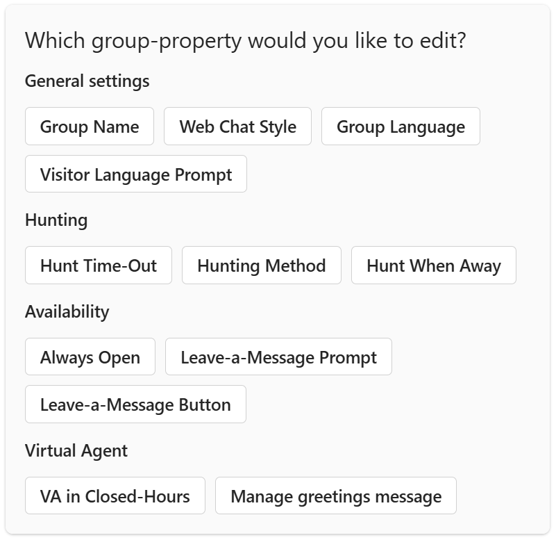Configure the Leave-a-Message Button text
Image resolution: width=556 pixels, height=540 pixels.
135,404
